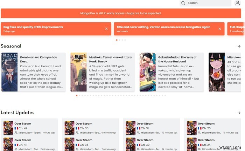245x151 pixels.
Task: Click French flag icon beside Ch. 31
Action: 139,128
